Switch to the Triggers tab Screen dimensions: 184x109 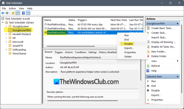(x=59, y=52)
